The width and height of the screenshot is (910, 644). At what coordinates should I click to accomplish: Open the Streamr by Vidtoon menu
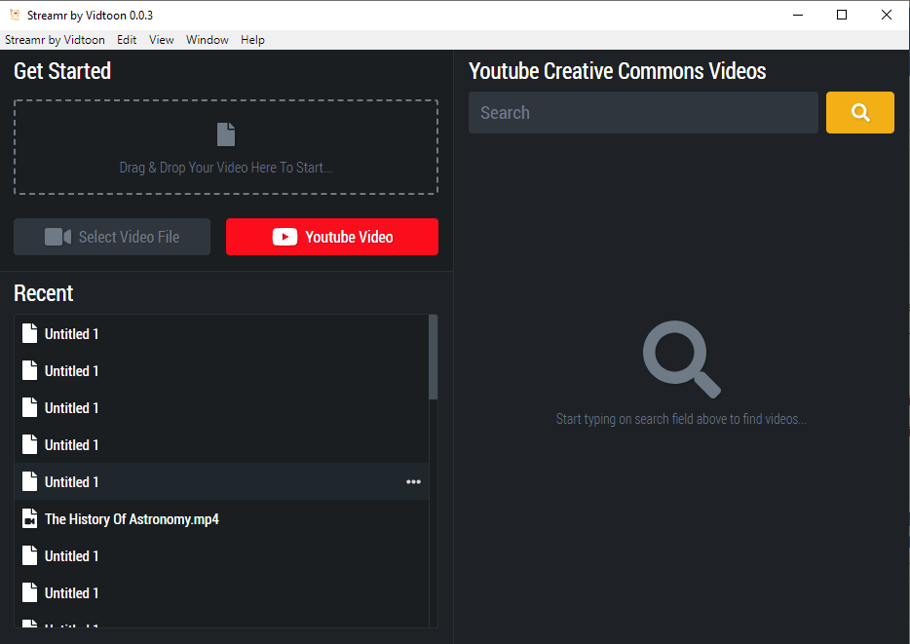55,39
